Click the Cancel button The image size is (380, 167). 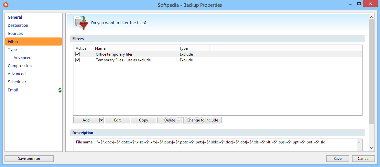pyautogui.click(x=364, y=159)
